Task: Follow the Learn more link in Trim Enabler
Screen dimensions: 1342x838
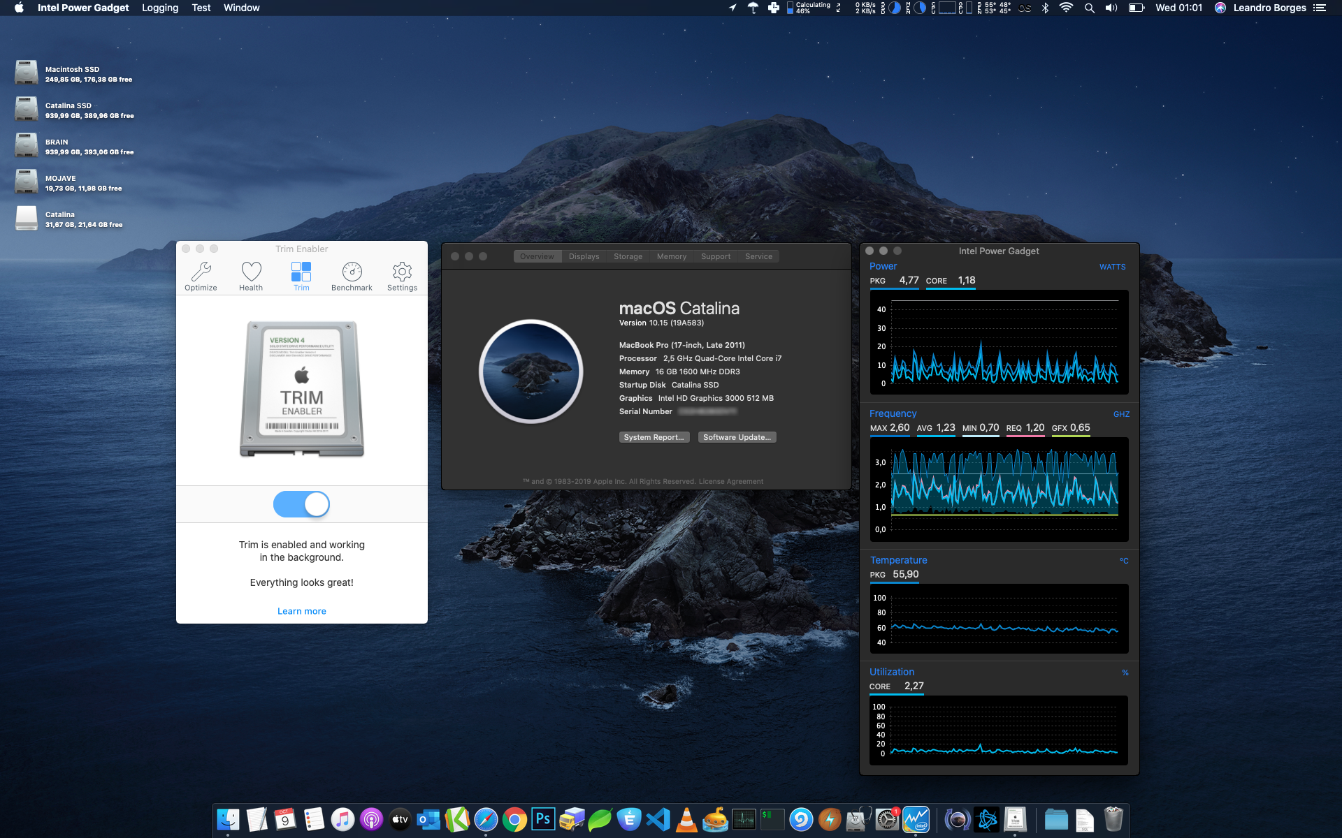Action: [301, 611]
